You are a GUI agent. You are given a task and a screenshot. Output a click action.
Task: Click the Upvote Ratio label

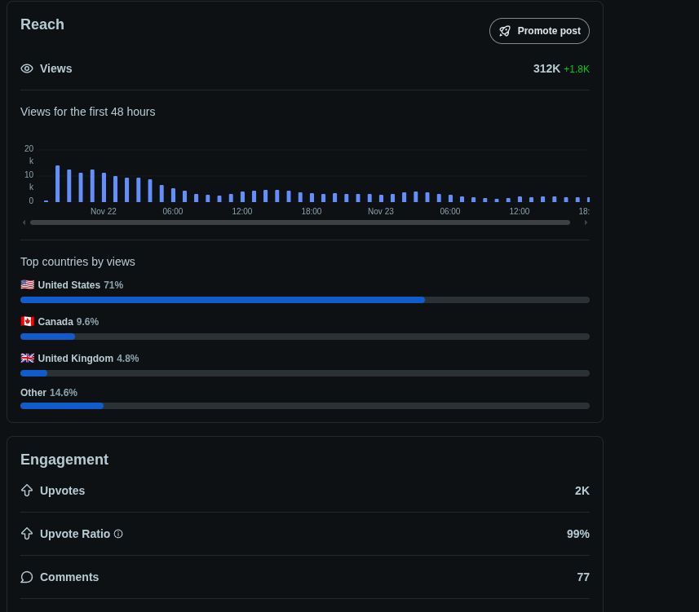click(x=75, y=534)
